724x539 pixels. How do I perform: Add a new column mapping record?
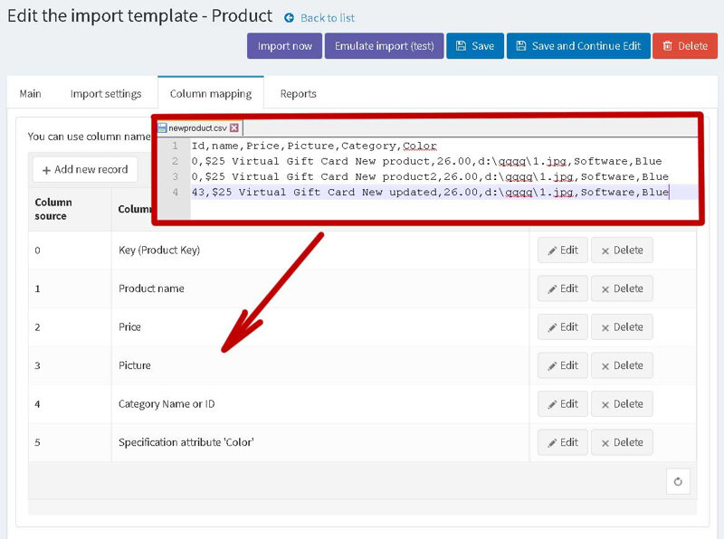tap(85, 169)
